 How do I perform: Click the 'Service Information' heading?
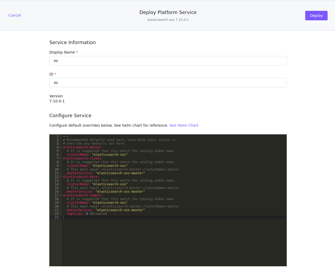[73, 42]
